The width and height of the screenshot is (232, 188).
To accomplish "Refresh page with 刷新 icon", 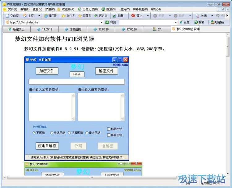I will (x=114, y=16).
